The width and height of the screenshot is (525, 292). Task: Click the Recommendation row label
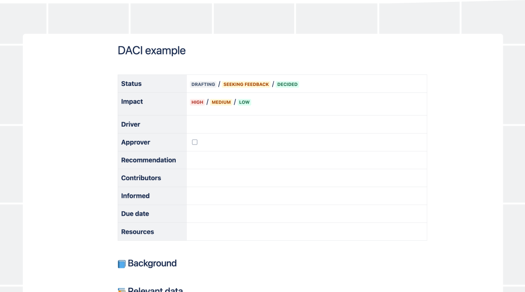click(148, 160)
